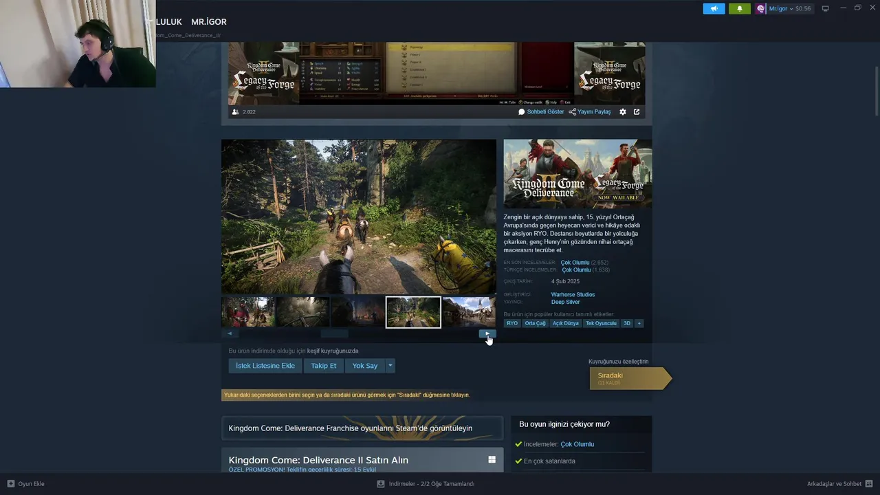Click the Orta Çağ tag
Screen dimensions: 880x495
click(535, 323)
